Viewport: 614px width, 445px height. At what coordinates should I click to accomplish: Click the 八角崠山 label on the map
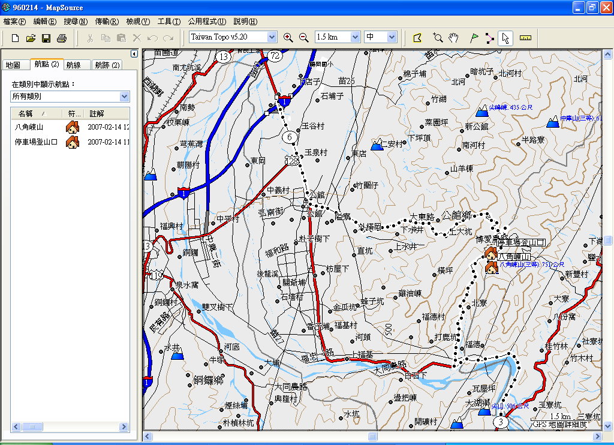(x=514, y=257)
